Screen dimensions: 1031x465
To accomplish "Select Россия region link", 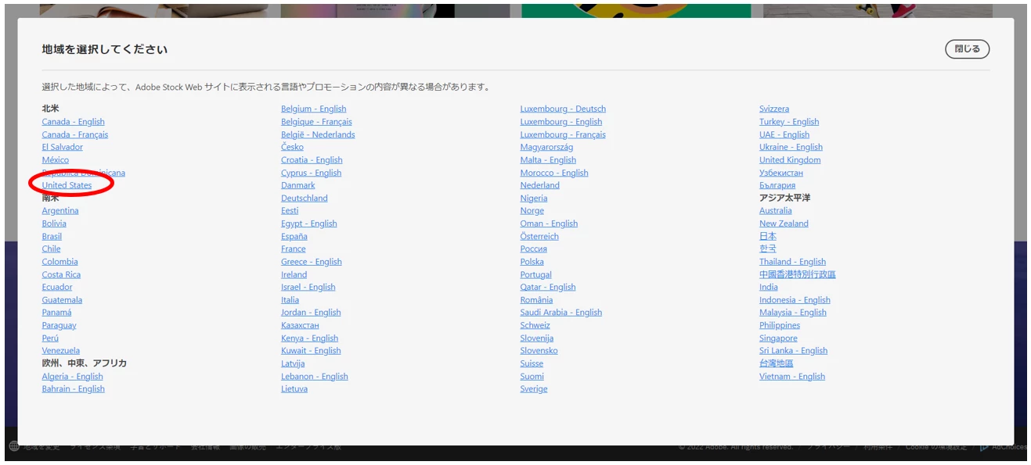I will 534,249.
